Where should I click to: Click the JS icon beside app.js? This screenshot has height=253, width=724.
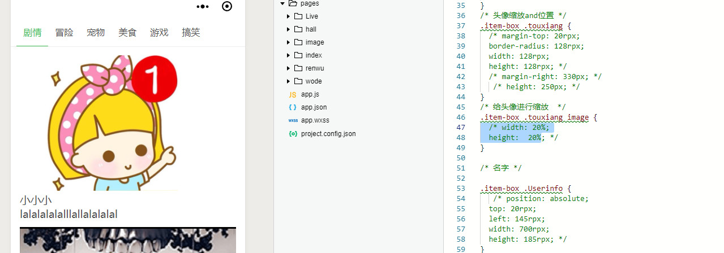293,94
